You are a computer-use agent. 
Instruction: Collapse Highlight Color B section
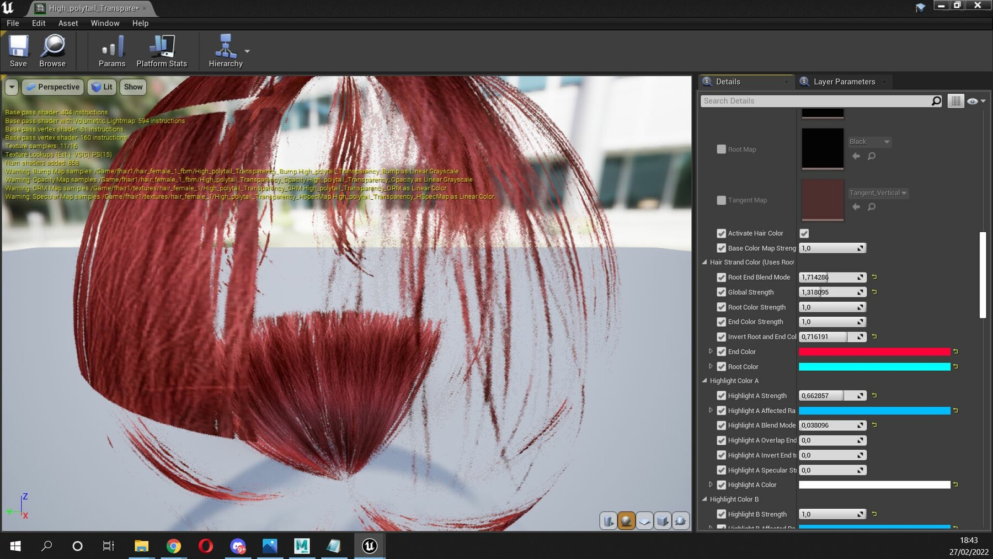coord(704,499)
